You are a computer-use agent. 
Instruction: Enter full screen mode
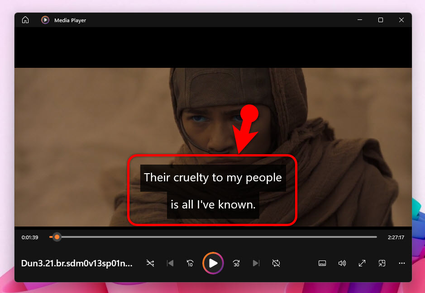[362, 263]
